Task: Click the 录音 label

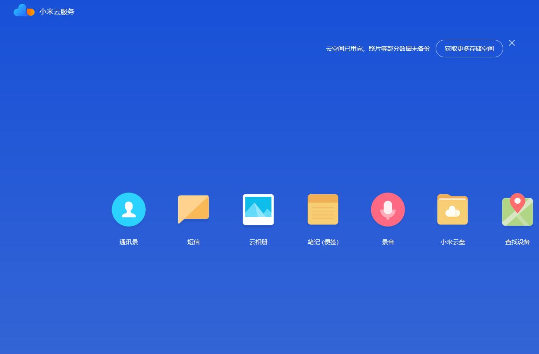Action: tap(388, 242)
